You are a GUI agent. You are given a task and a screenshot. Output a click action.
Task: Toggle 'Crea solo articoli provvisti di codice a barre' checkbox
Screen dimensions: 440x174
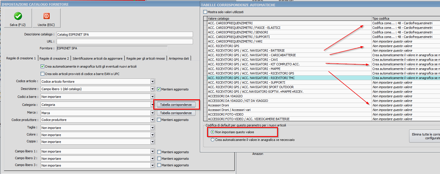coord(43,74)
